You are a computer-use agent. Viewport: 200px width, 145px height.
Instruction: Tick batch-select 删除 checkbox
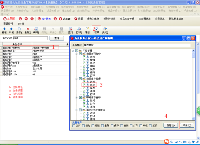[102, 126]
